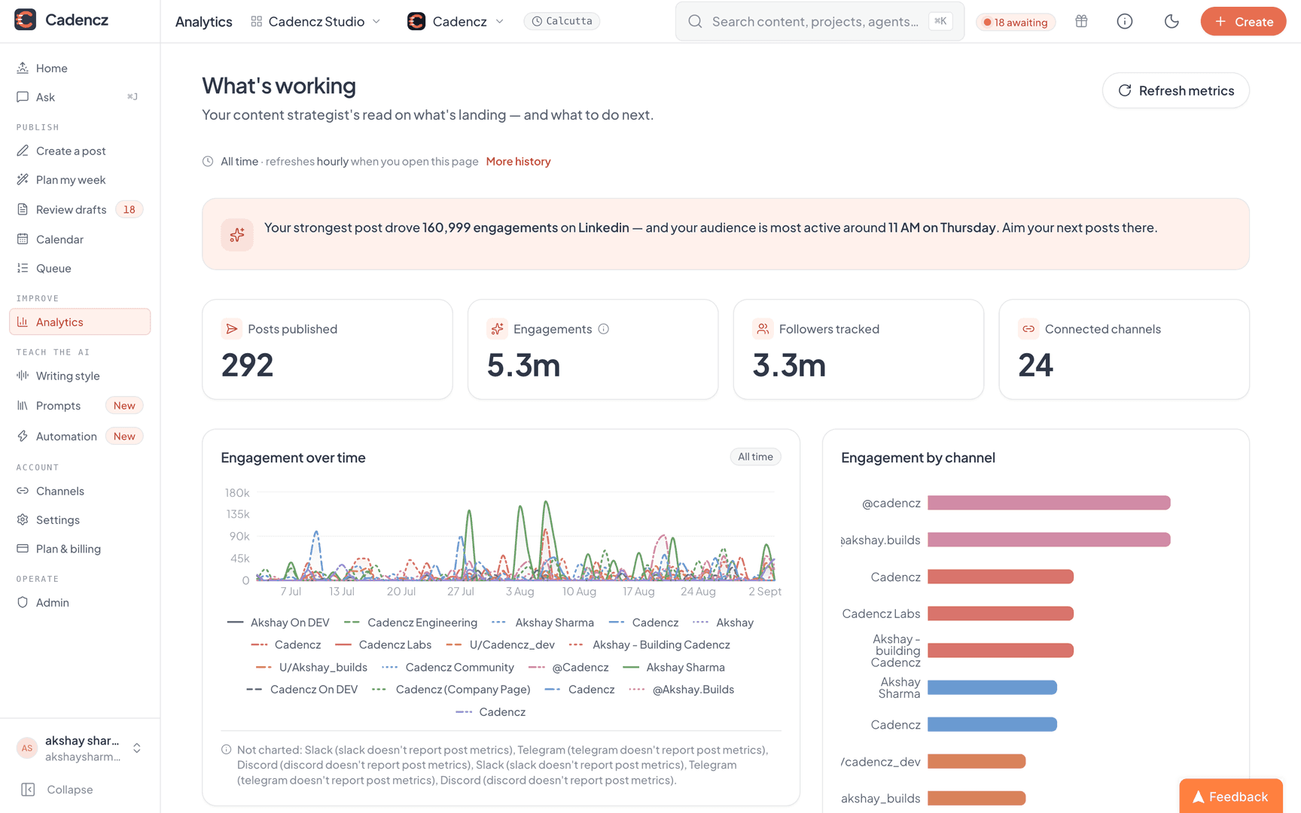The height and width of the screenshot is (813, 1301).
Task: Open the gift icon in top bar
Action: pos(1081,21)
